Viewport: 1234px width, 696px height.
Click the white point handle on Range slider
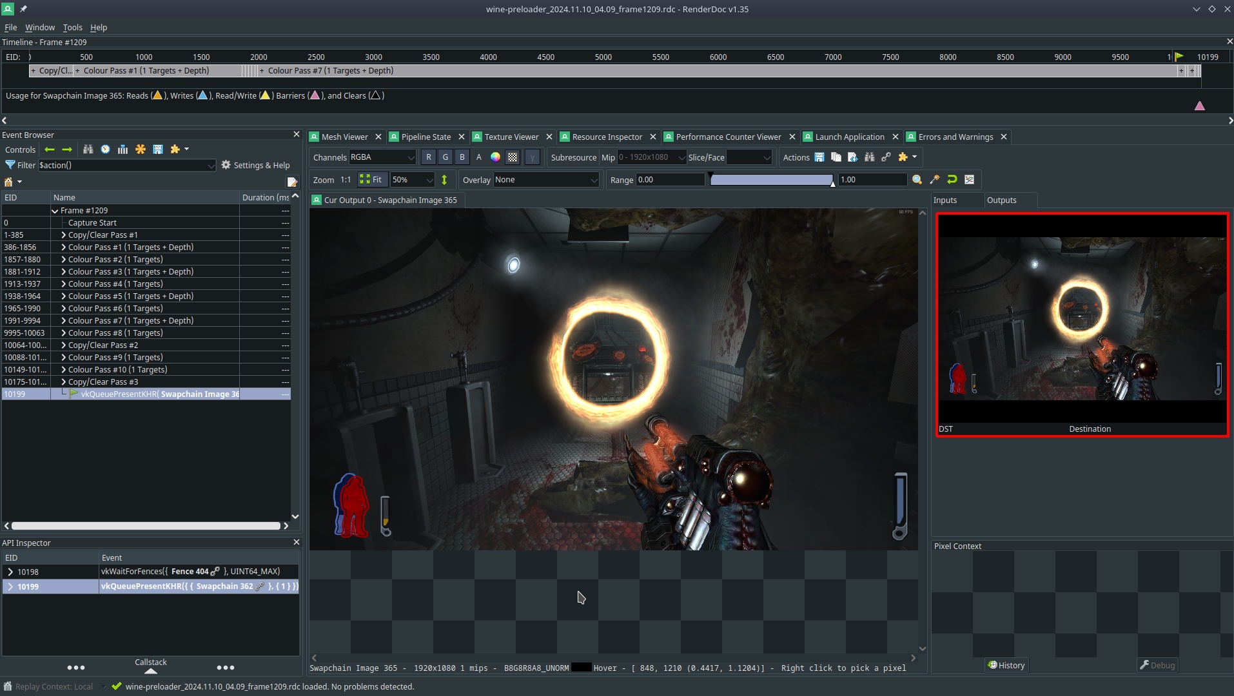click(x=833, y=184)
